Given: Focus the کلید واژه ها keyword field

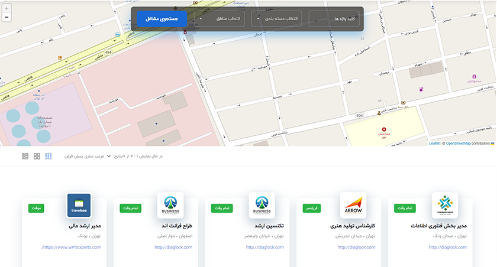Looking at the screenshot, I should click(x=333, y=19).
